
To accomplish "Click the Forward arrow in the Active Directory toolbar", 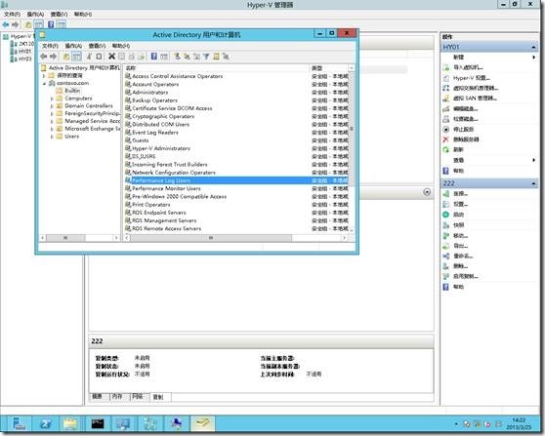I will 53,57.
